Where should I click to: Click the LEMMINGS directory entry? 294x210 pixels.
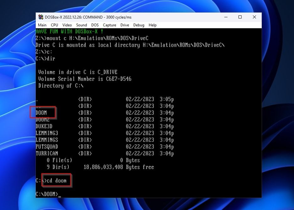coord(47,140)
